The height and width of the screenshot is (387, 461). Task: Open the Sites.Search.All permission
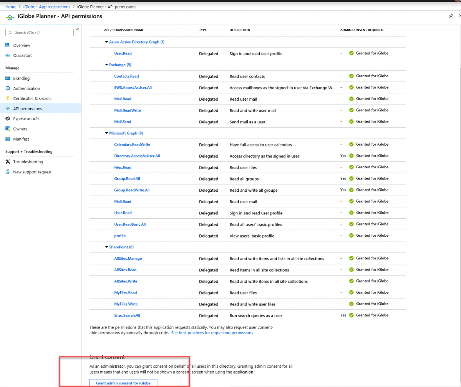(128, 316)
